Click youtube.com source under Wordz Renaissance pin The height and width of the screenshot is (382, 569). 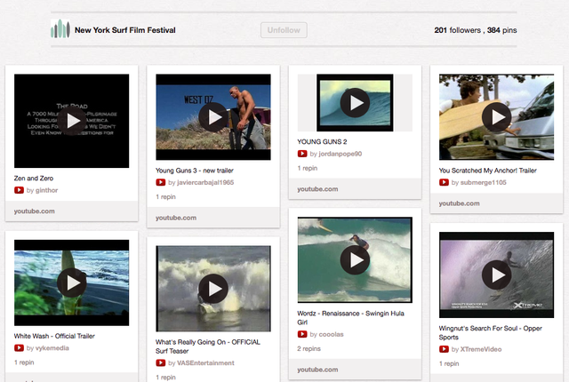pos(317,370)
